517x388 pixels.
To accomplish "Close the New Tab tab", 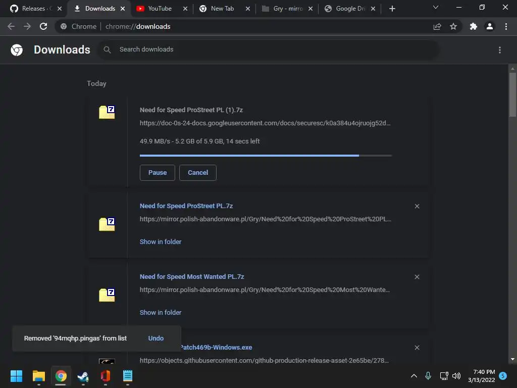I will (248, 9).
